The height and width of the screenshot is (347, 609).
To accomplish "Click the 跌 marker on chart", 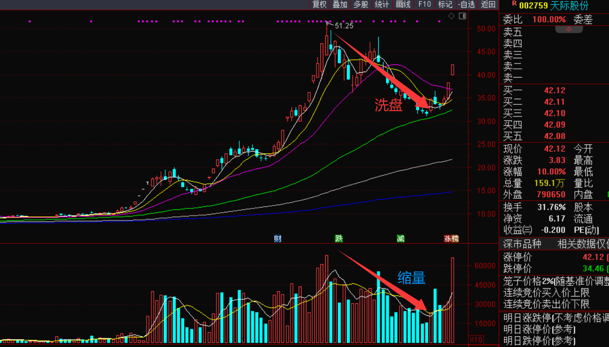I will point(339,238).
